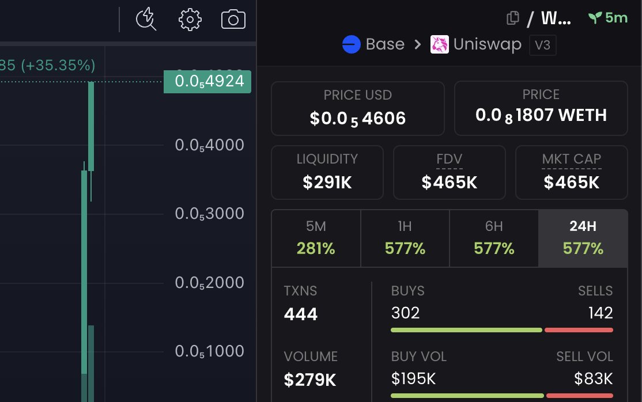642x402 pixels.
Task: Open chart settings gear icon
Action: point(190,19)
